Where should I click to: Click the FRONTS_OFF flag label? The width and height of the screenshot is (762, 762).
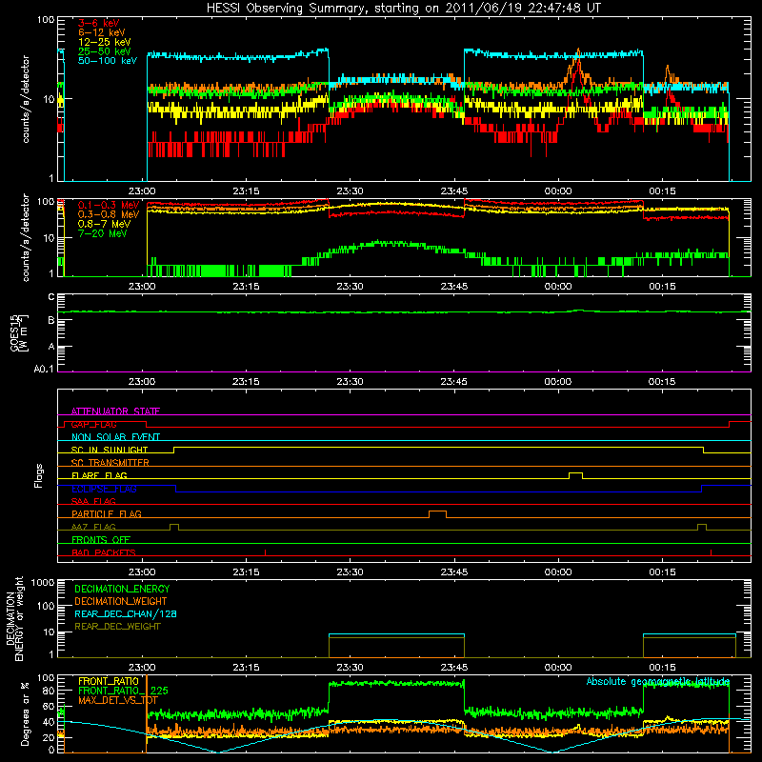tap(101, 539)
